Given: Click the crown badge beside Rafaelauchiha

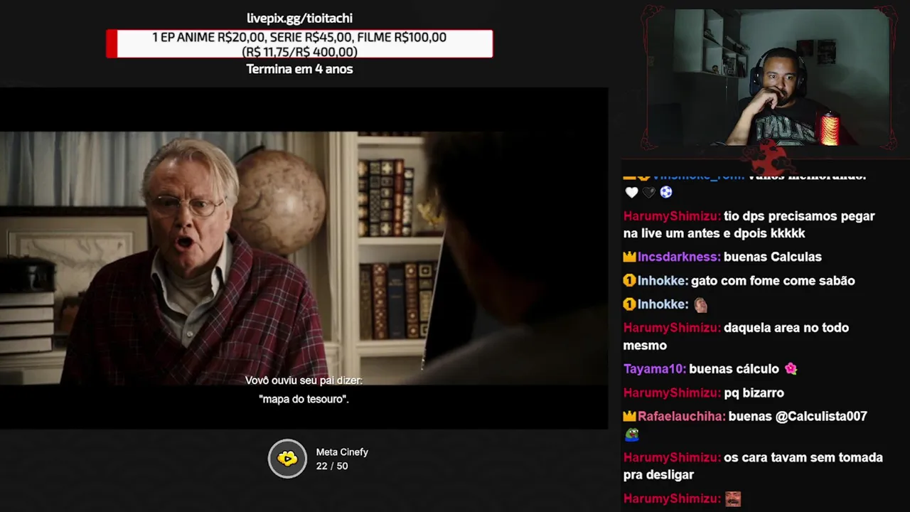Looking at the screenshot, I should (x=629, y=417).
